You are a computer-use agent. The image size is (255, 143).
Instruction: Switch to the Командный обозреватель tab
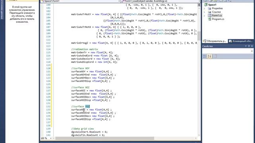[241, 41]
